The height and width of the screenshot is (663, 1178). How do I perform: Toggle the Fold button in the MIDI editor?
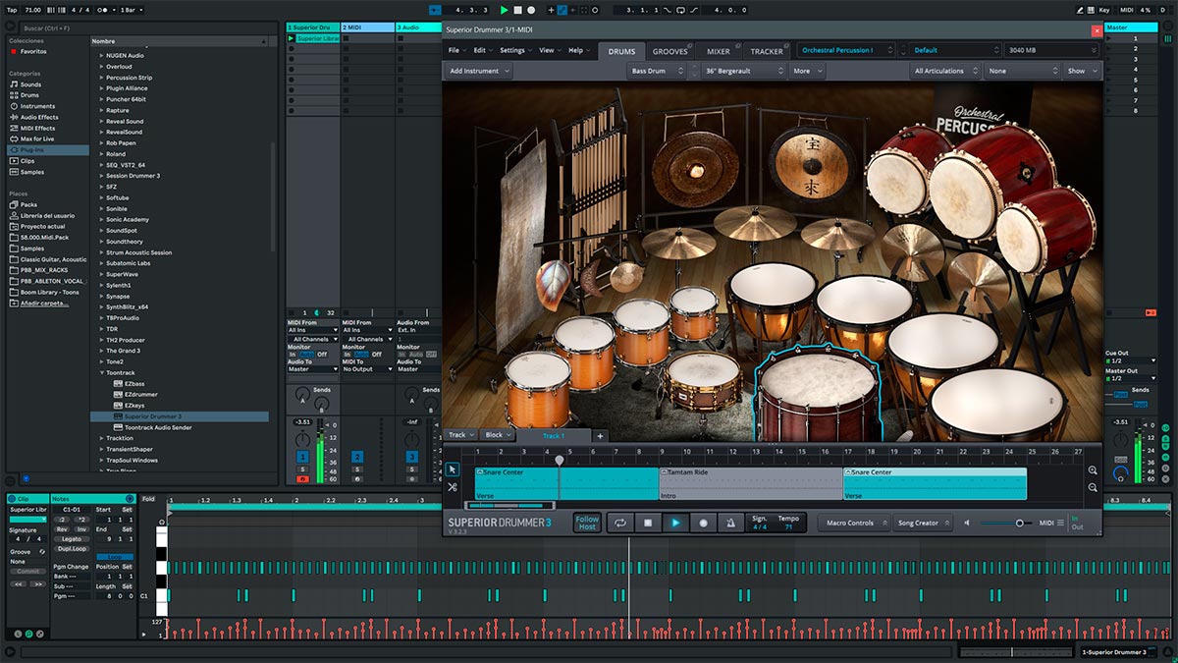(x=148, y=499)
